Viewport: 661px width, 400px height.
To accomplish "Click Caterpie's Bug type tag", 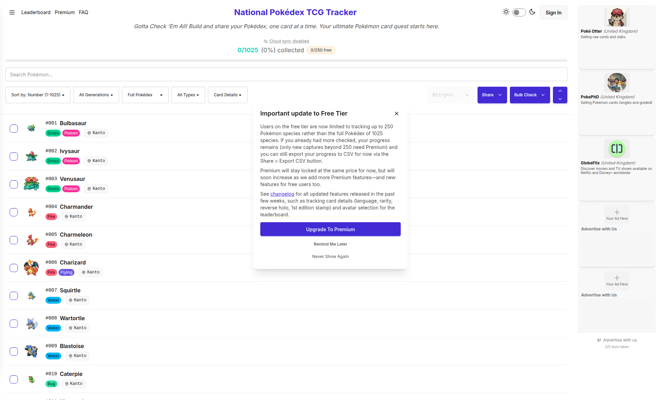I will tap(51, 384).
